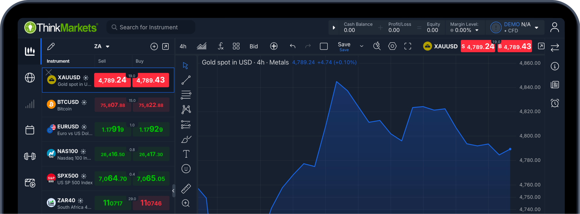
Task: Open indicators fx icon
Action: click(221, 46)
